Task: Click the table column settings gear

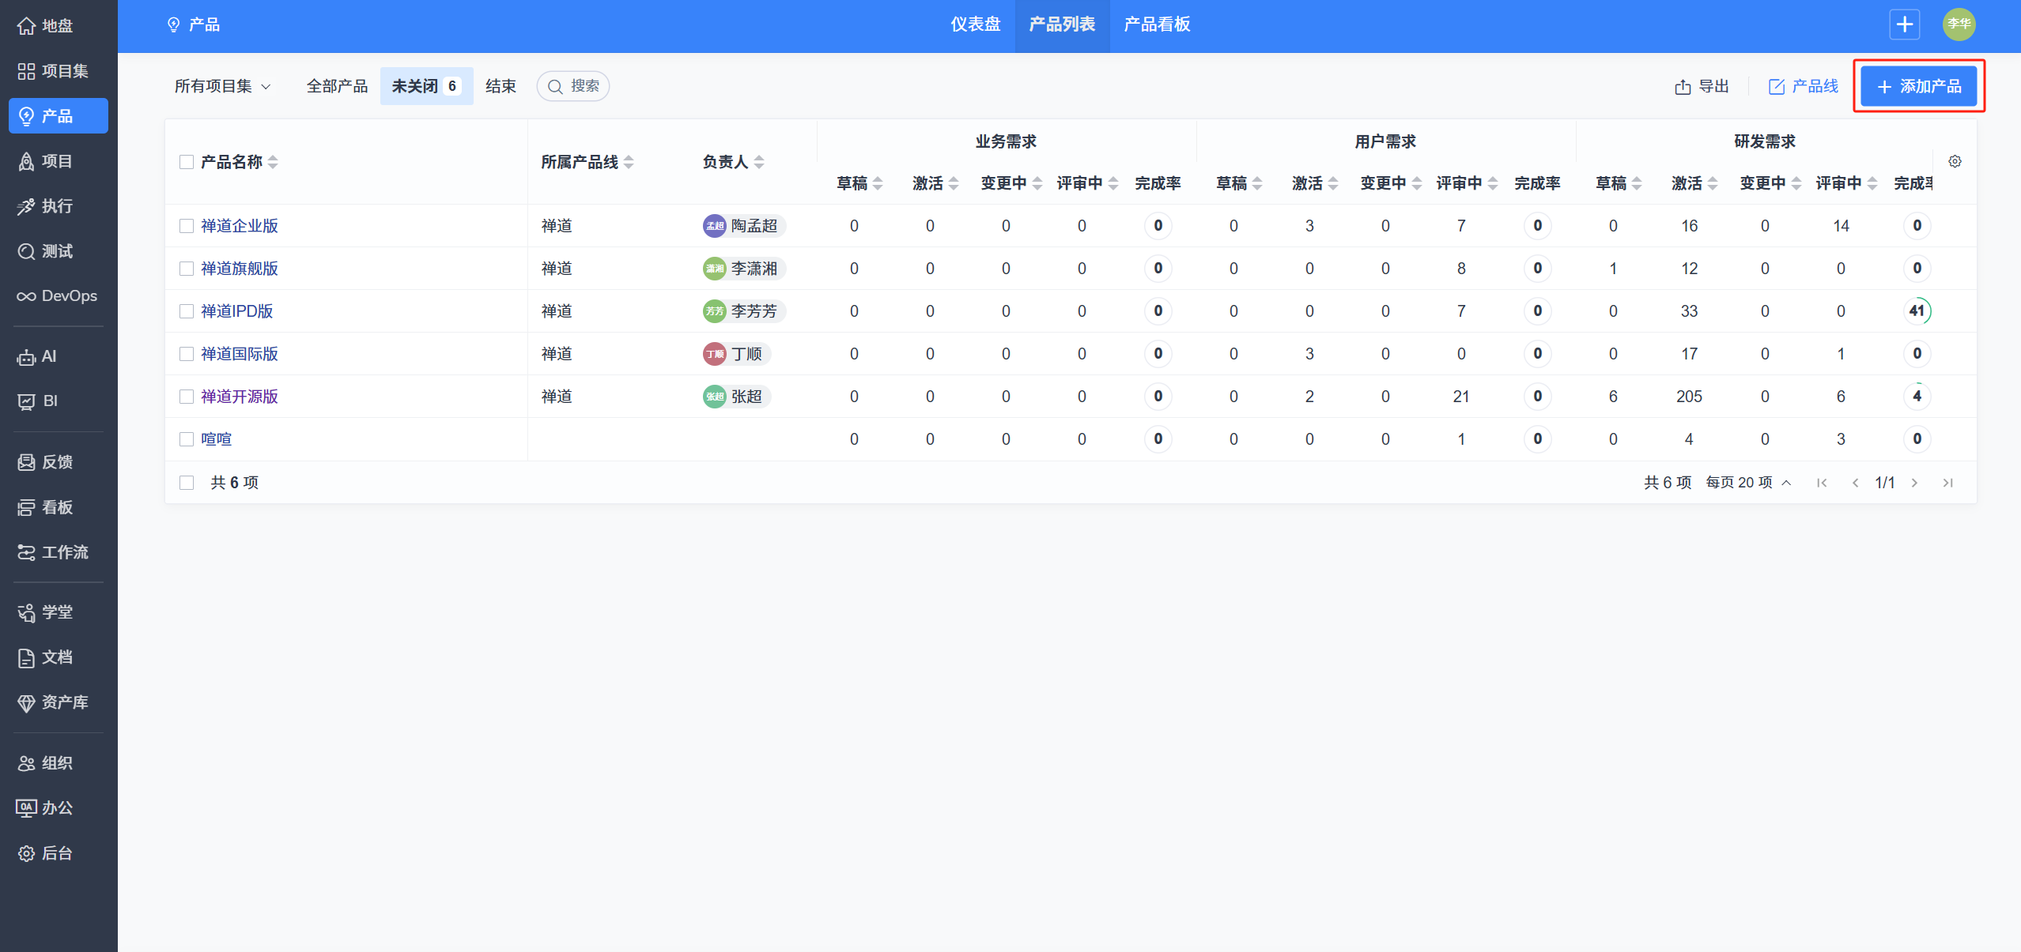Action: pyautogui.click(x=1955, y=162)
